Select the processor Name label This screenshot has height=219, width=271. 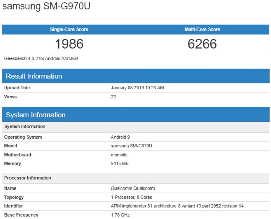[10, 188]
